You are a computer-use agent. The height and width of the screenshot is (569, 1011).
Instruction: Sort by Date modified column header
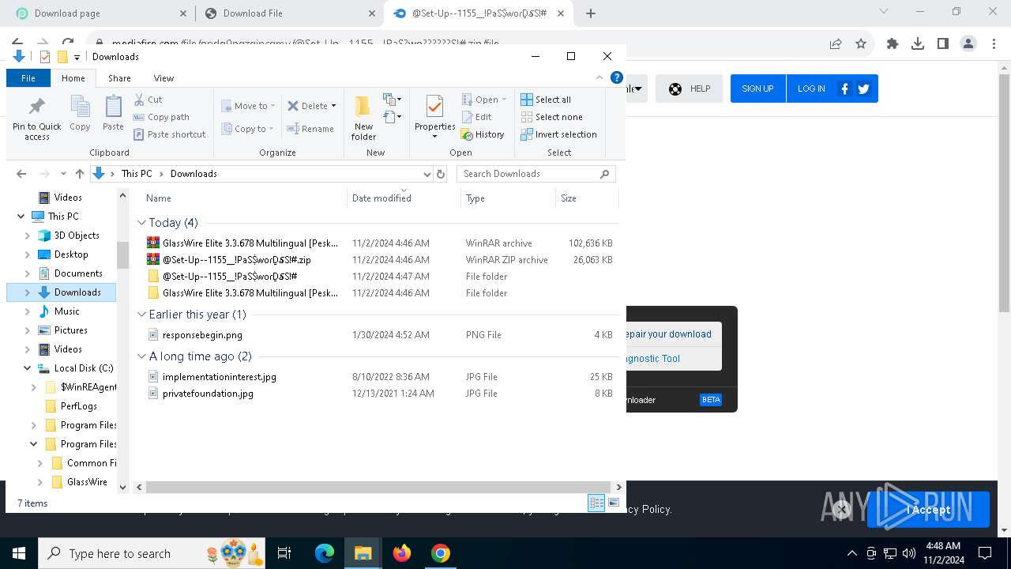click(x=404, y=198)
